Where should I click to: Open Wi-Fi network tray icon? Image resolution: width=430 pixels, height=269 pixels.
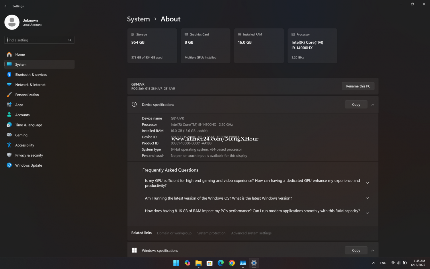tap(393, 263)
